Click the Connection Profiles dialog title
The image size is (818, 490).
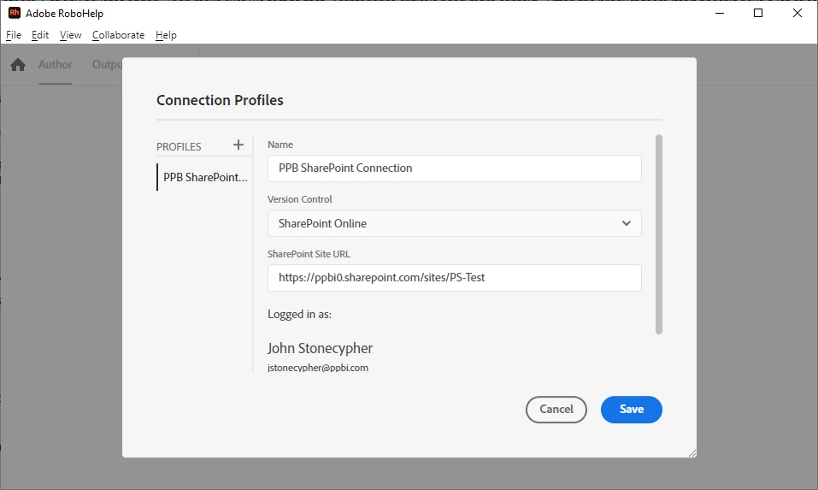[220, 100]
